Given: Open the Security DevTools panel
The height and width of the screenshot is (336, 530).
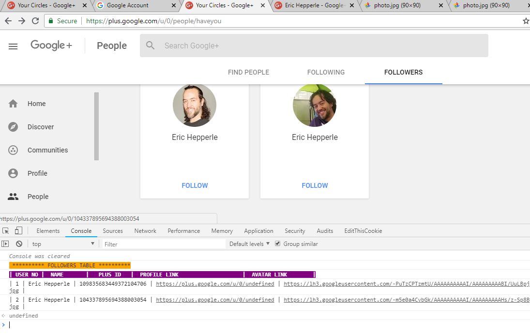Looking at the screenshot, I should click(x=295, y=231).
